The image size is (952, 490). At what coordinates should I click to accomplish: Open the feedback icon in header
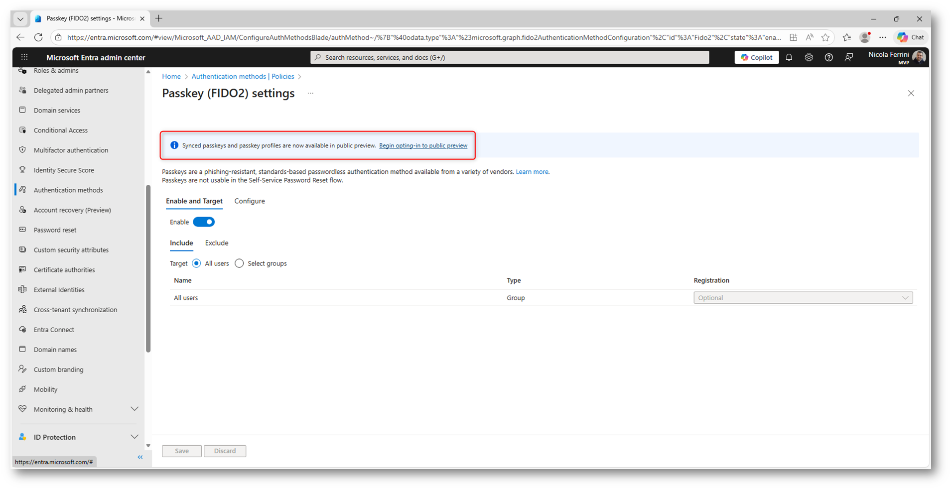coord(849,57)
